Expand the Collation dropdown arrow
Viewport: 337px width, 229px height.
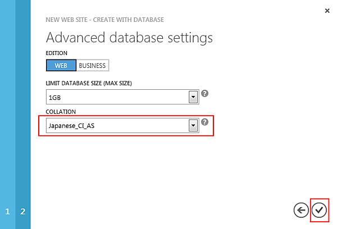(193, 126)
